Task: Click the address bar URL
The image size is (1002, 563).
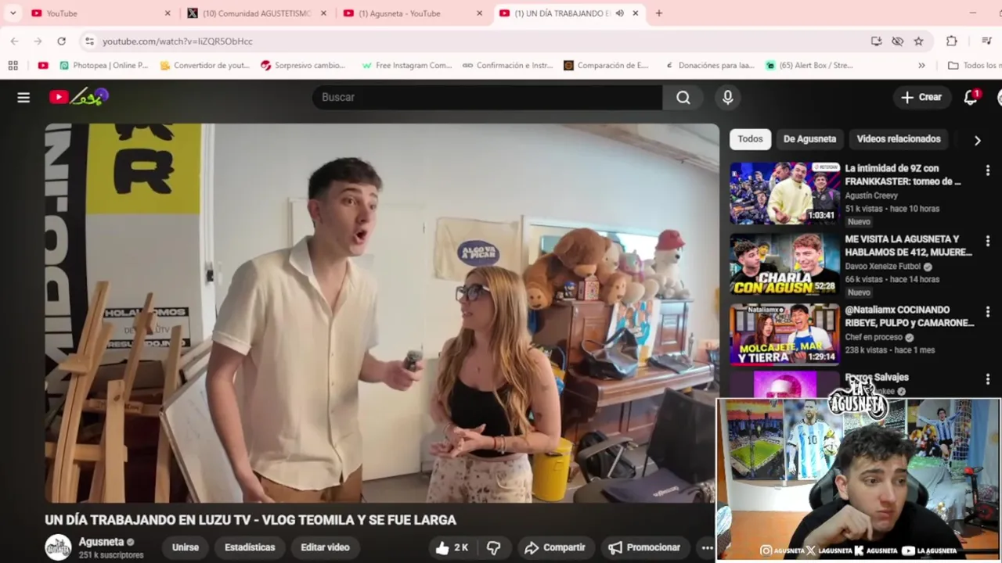Action: click(178, 41)
